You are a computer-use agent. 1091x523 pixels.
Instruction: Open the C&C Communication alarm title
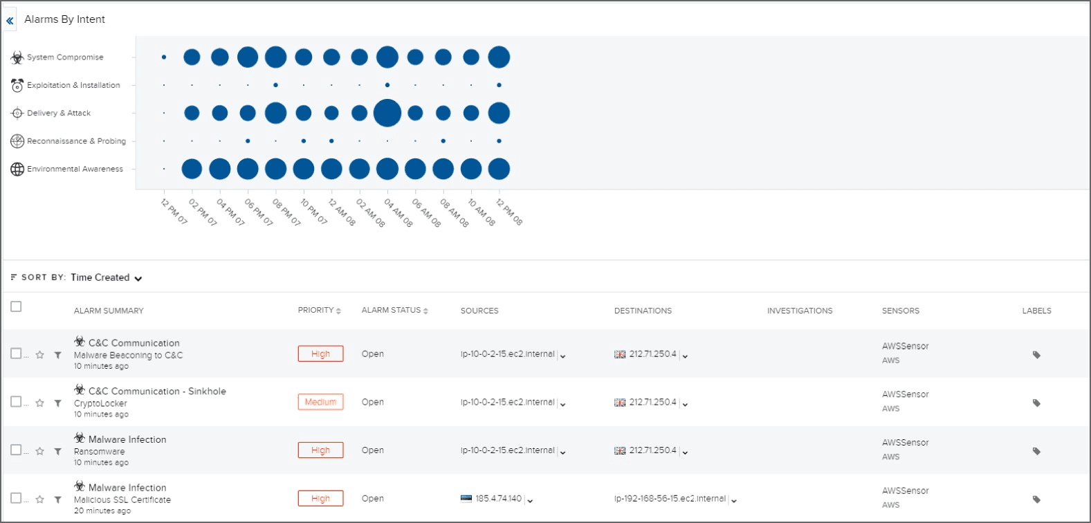click(134, 343)
